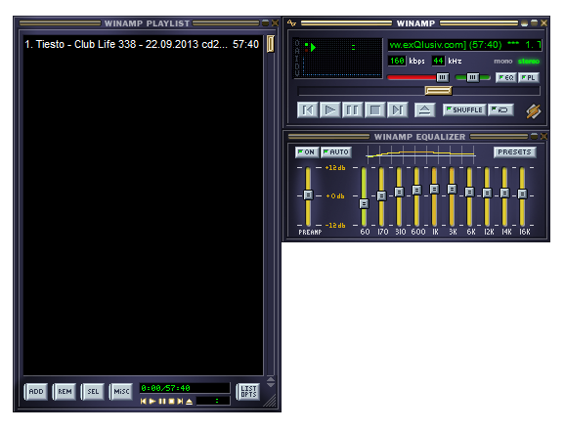Select the Tiesto Club Life 338 playlist entry
The width and height of the screenshot is (565, 431).
coord(142,44)
